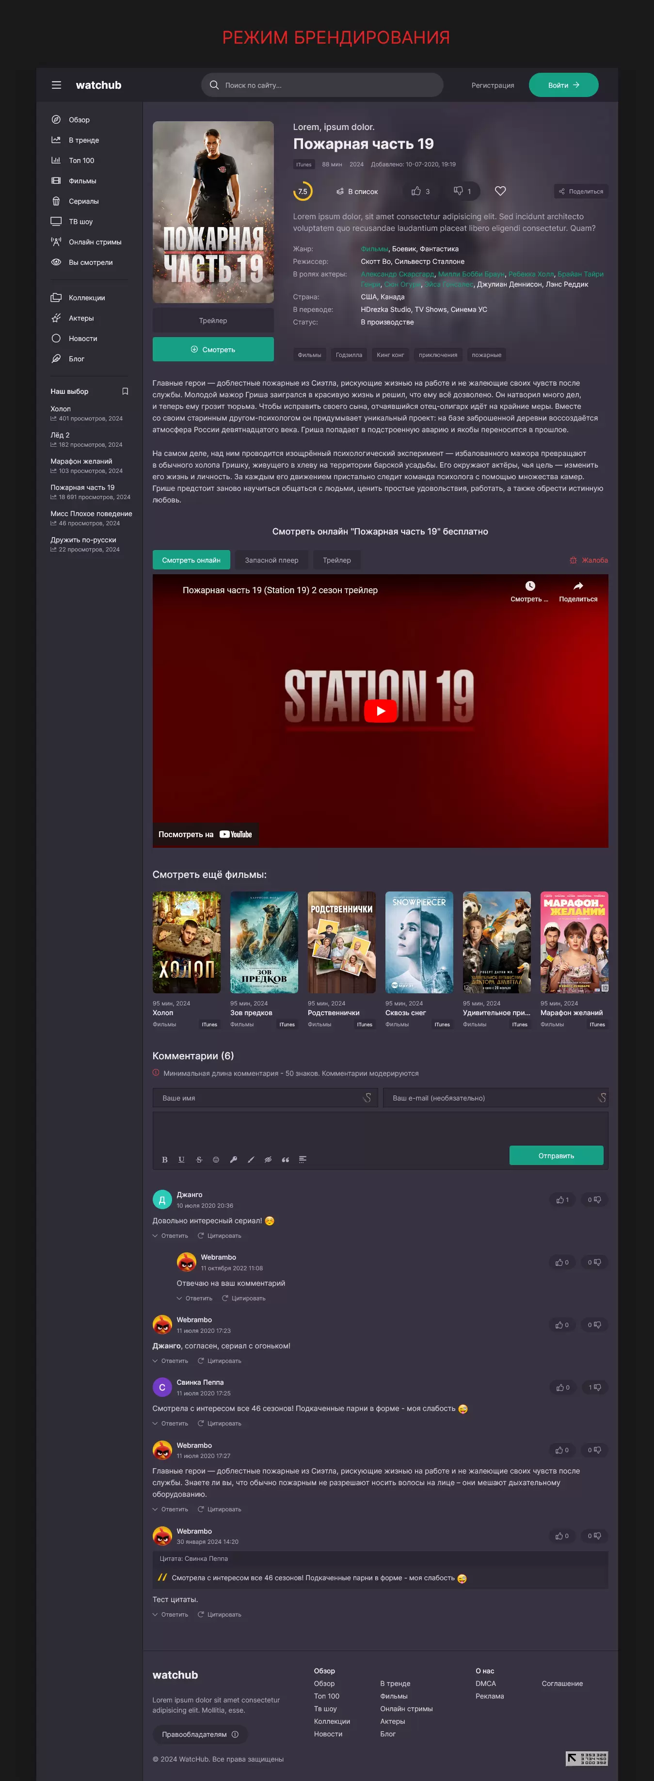Click the bookmark icon next to Наш выбор
Viewport: 654px width, 1781px height.
(x=125, y=391)
